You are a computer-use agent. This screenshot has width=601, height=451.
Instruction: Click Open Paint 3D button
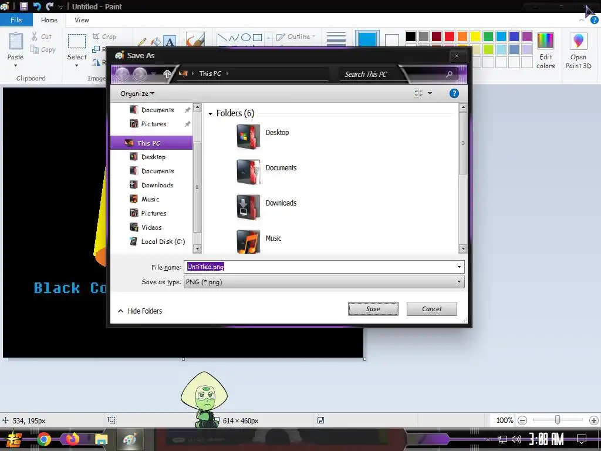point(578,51)
